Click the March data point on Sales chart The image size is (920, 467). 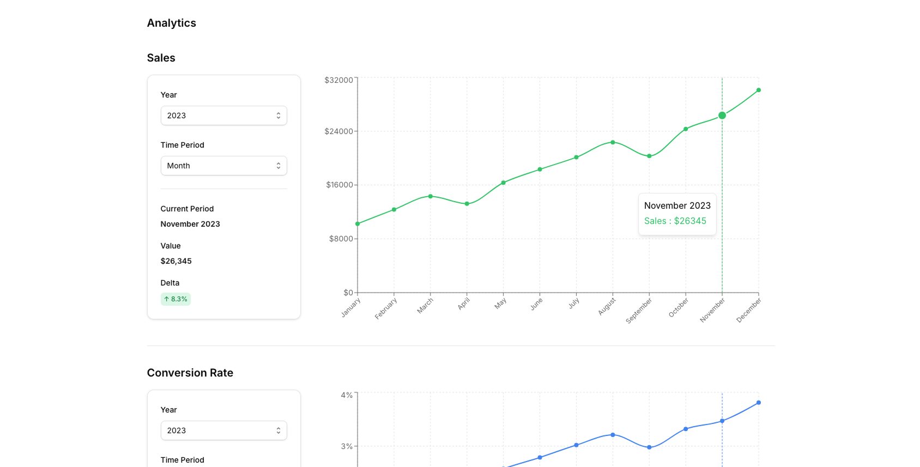[431, 196]
